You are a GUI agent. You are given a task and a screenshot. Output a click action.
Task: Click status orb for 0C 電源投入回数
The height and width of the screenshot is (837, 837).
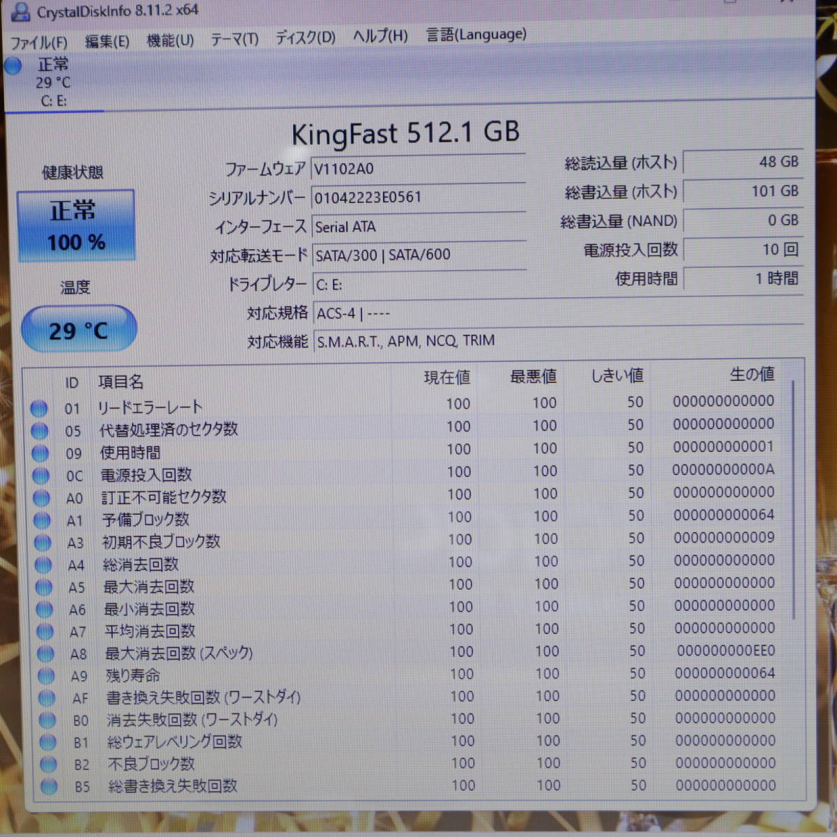coord(41,476)
